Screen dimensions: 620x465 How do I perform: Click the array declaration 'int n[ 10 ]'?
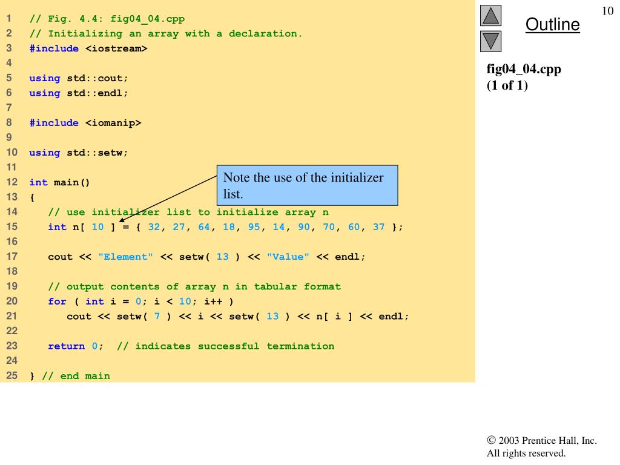pyautogui.click(x=82, y=227)
